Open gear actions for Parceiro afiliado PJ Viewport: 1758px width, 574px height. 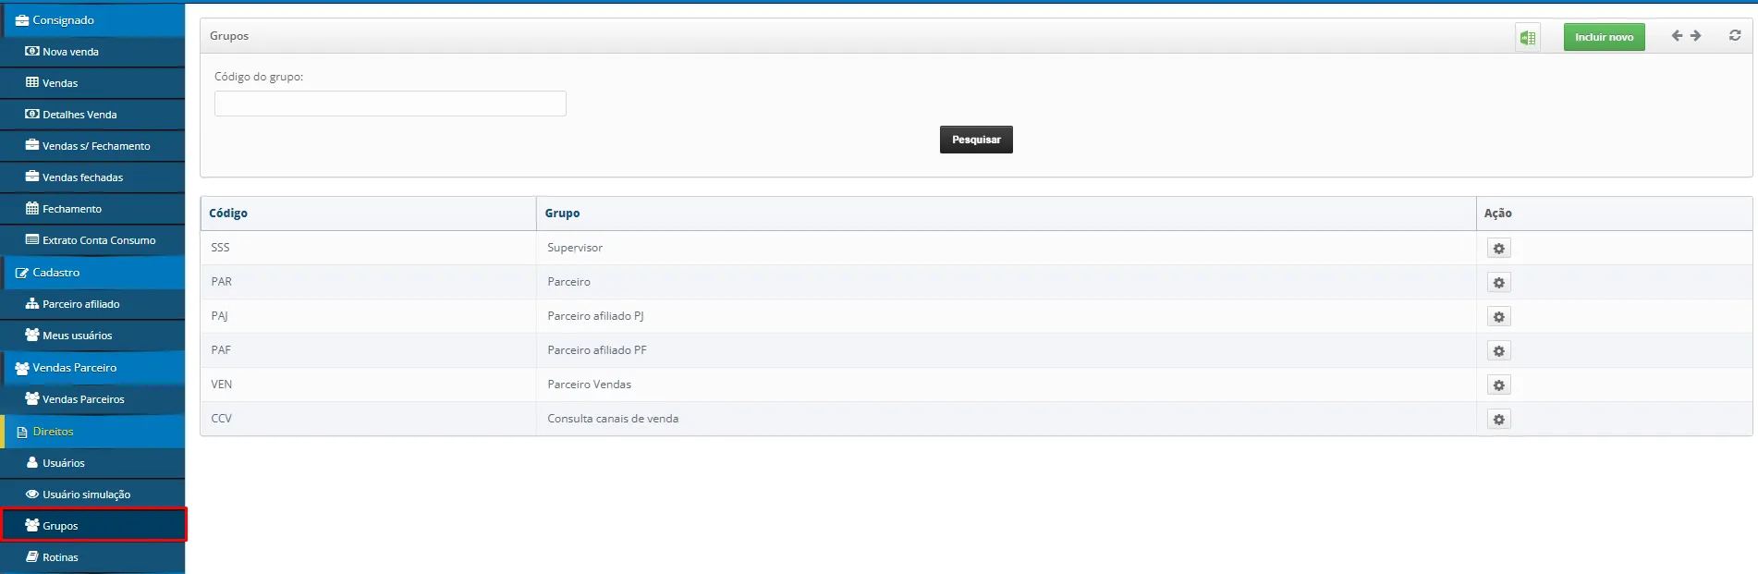(x=1498, y=317)
